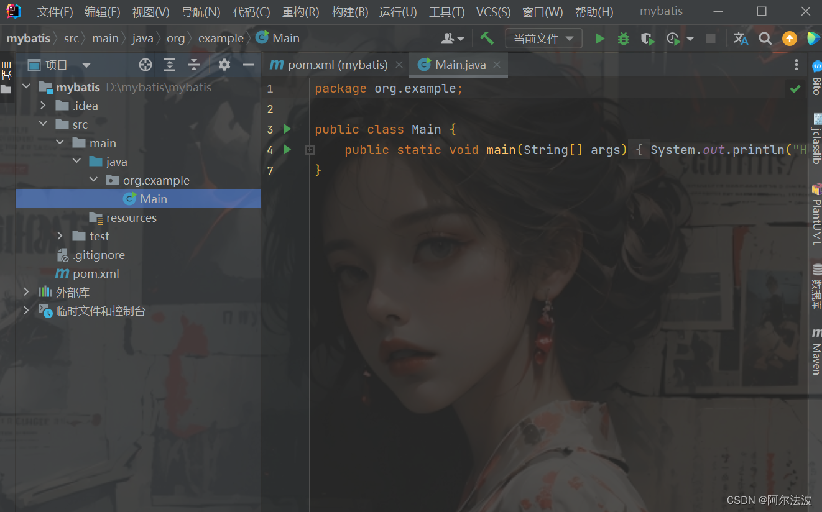Start debugging using the bug icon
The image size is (822, 512).
click(623, 38)
